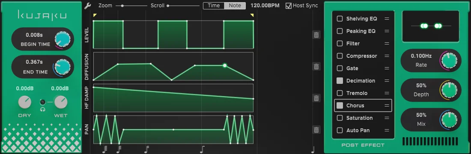Enable the Shelving EQ checkbox
This screenshot has height=154, width=471.
point(340,19)
